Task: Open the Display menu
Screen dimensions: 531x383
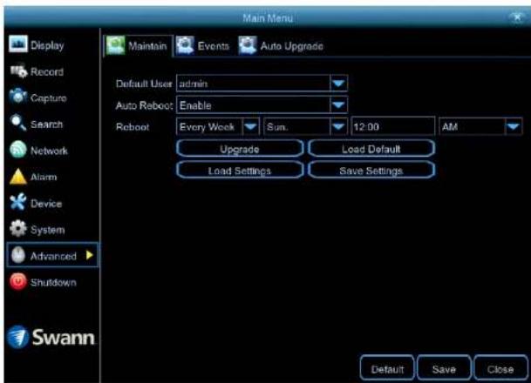Action: coord(47,45)
